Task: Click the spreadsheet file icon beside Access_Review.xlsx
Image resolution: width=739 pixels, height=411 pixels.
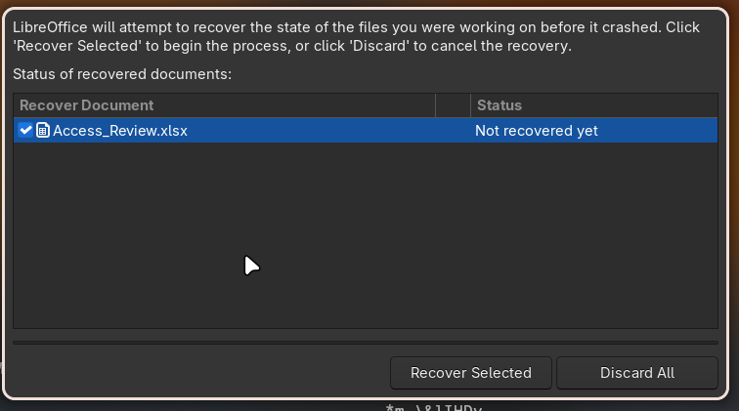Action: (42, 130)
